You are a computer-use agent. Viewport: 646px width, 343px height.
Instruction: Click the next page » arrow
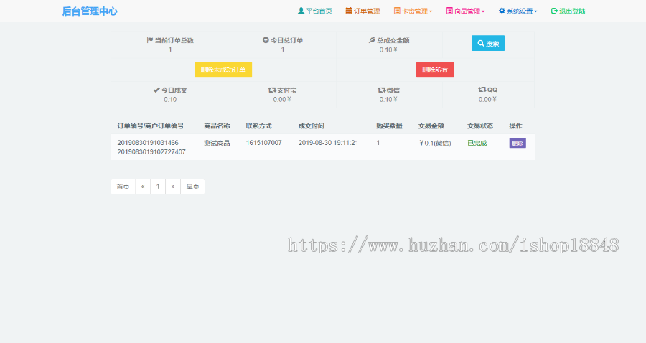pos(173,187)
